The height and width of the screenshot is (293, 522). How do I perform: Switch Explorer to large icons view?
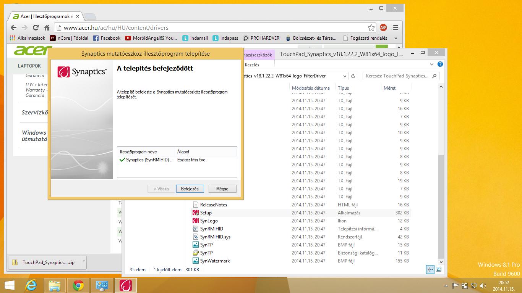[439, 269]
